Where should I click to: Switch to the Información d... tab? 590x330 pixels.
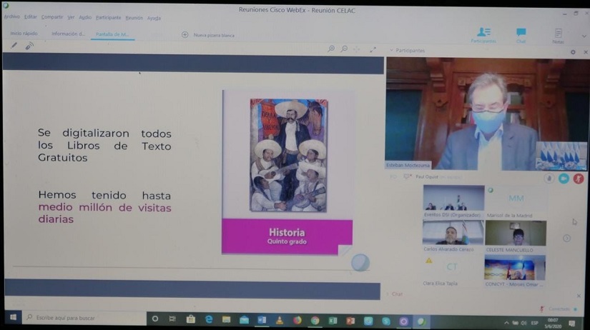click(x=68, y=34)
